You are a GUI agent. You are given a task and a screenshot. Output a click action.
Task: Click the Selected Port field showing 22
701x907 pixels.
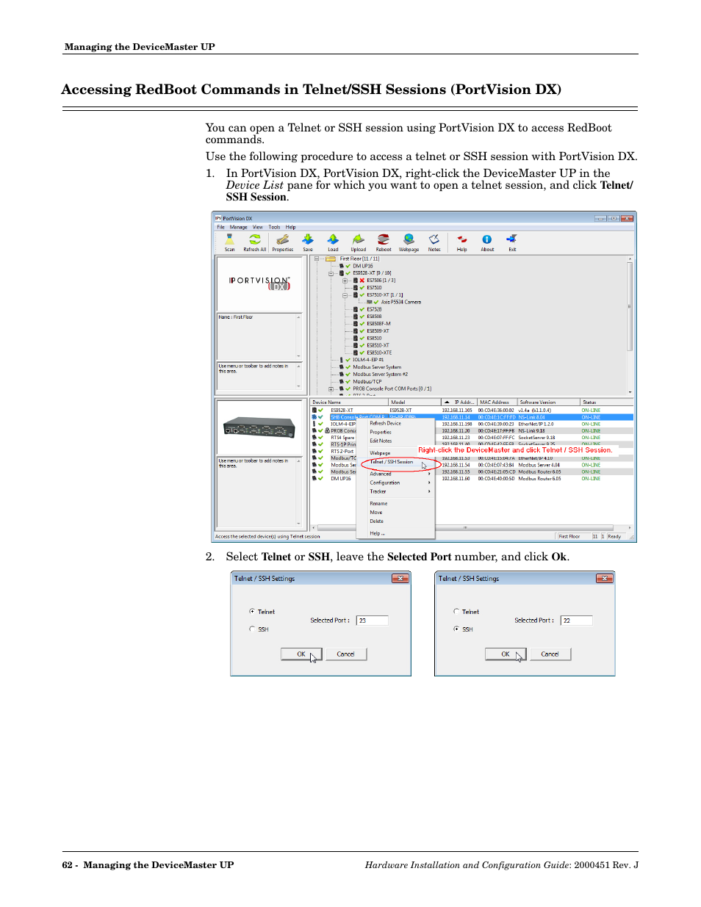[577, 621]
